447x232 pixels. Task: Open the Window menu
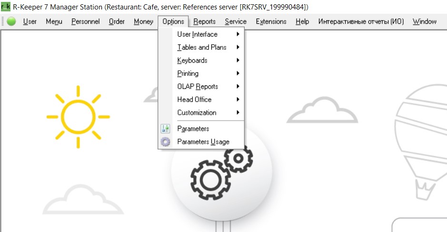[x=425, y=21]
